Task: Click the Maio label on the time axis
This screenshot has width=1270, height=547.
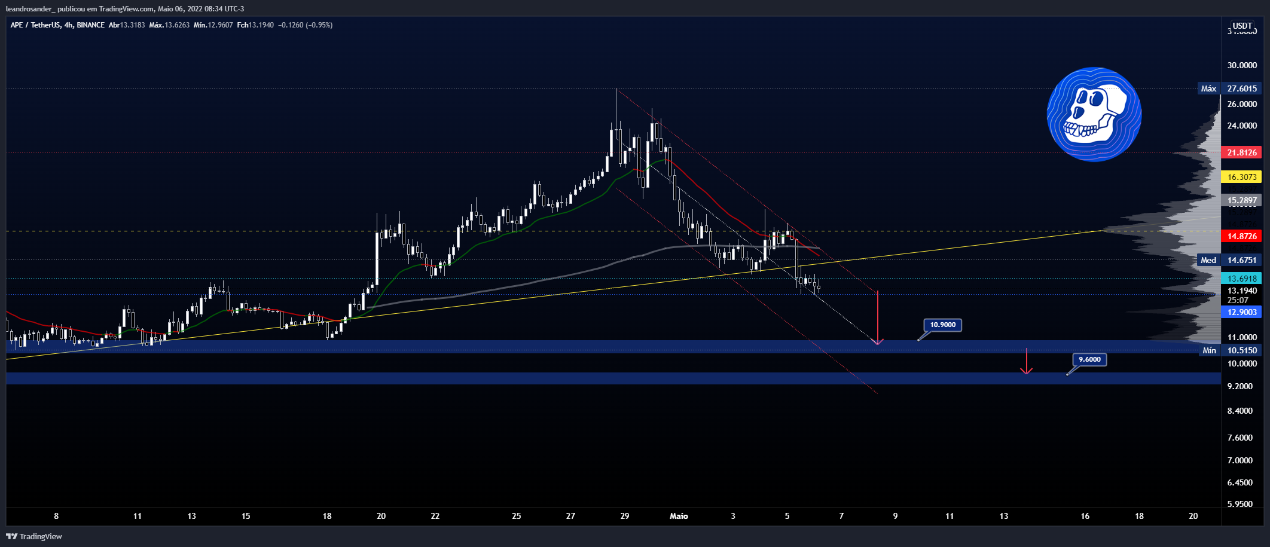Action: pos(679,516)
